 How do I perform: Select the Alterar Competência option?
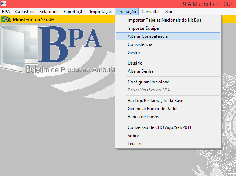[147, 36]
